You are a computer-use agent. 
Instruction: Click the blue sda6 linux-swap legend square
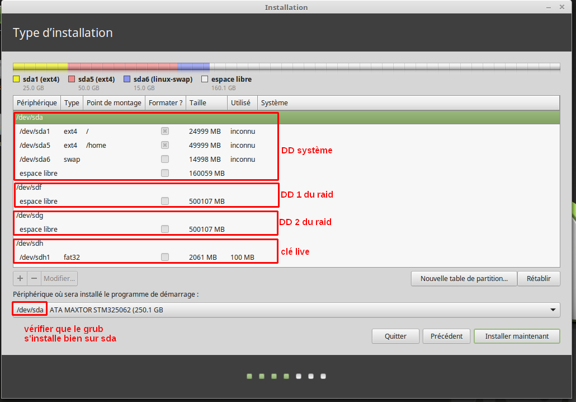[x=127, y=80]
